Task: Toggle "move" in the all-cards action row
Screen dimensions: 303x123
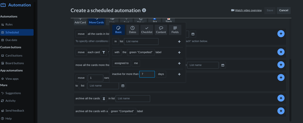Action: tap(81, 34)
